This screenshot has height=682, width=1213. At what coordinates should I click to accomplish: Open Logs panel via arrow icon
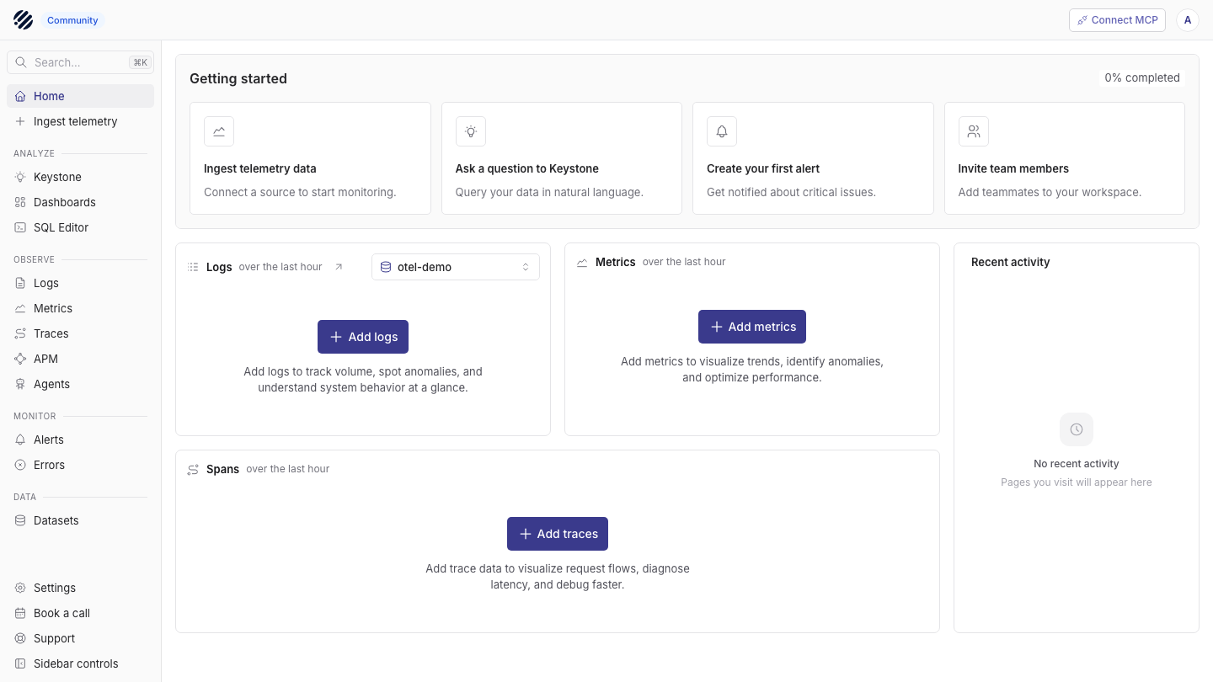[x=339, y=267]
